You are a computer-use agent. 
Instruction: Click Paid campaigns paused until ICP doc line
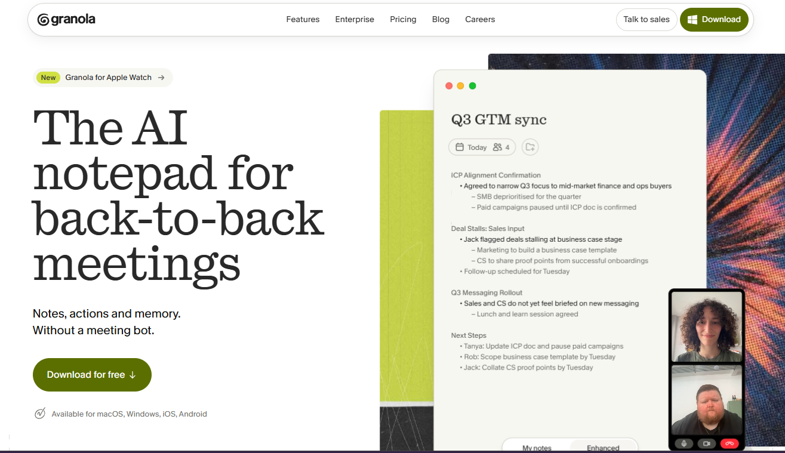click(553, 208)
